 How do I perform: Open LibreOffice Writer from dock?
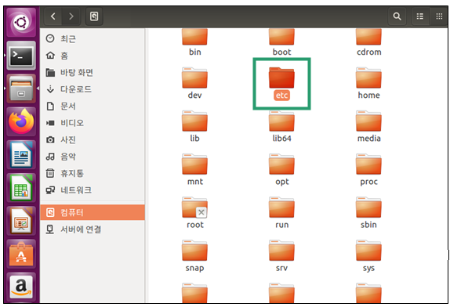(x=21, y=155)
